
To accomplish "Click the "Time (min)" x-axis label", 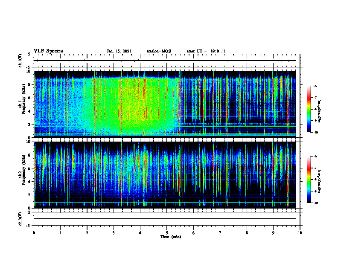I will (x=171, y=237).
